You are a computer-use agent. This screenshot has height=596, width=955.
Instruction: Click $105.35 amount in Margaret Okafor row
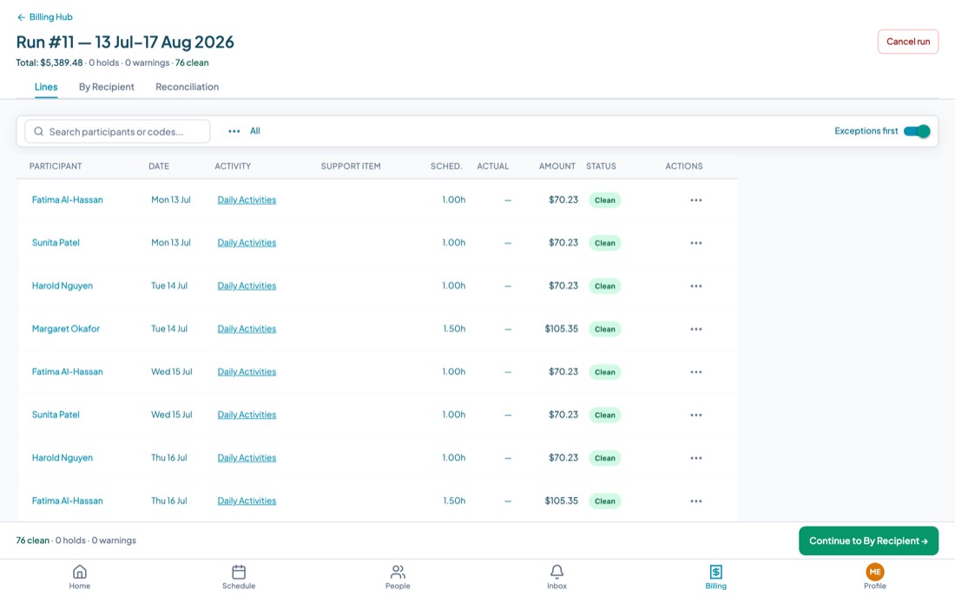click(x=561, y=329)
